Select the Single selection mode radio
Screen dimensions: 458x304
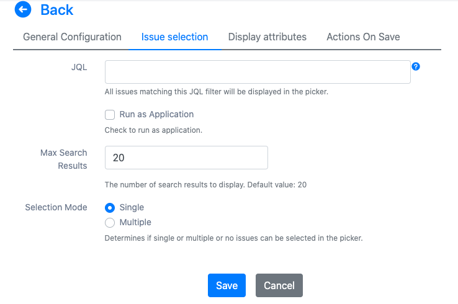coord(110,208)
